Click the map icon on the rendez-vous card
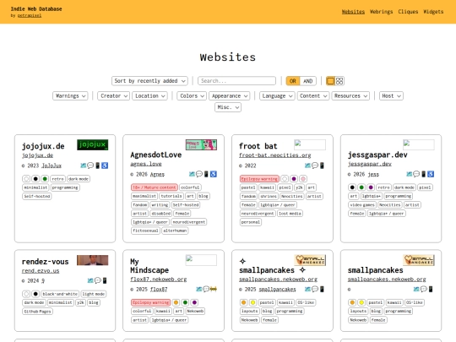Image resolution: width=456 pixels, height=342 pixels. [x=90, y=280]
